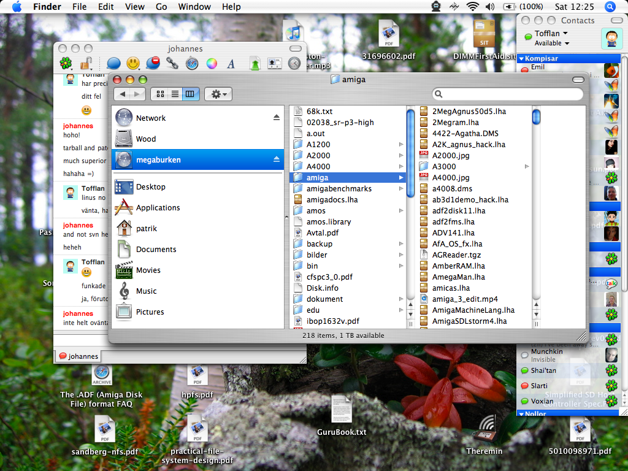
Task: Click the blue speech bubble icon in chat toolbar
Action: 113,63
